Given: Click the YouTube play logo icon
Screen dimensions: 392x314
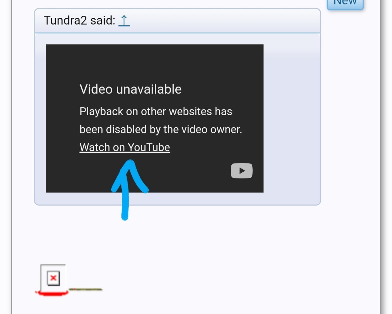Looking at the screenshot, I should click(242, 171).
